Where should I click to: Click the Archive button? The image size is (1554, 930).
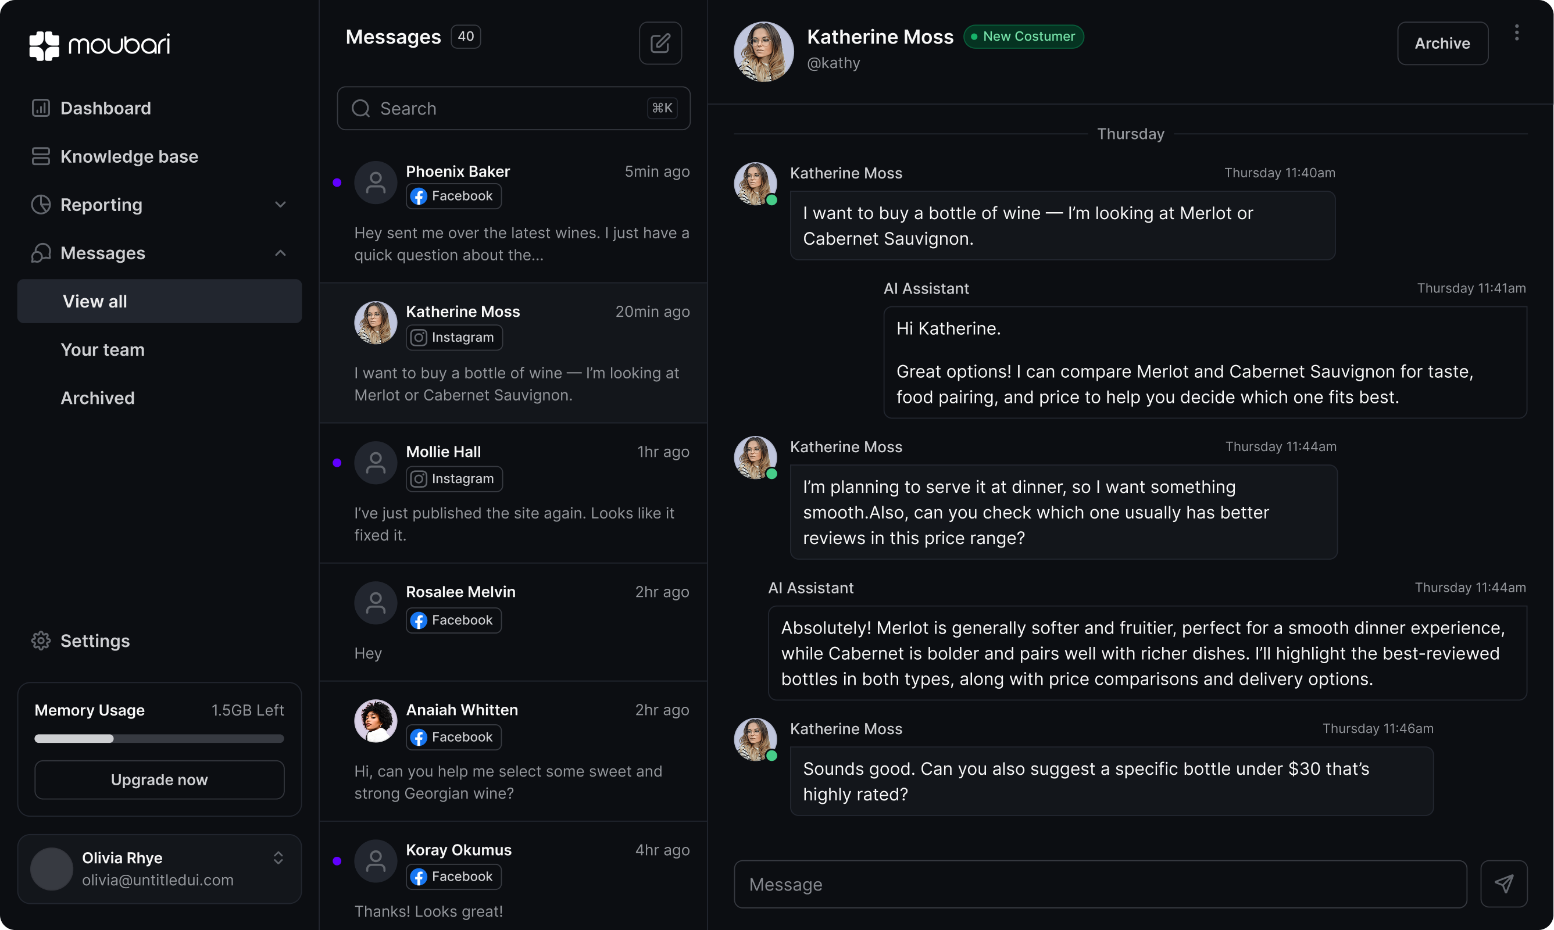(1442, 43)
